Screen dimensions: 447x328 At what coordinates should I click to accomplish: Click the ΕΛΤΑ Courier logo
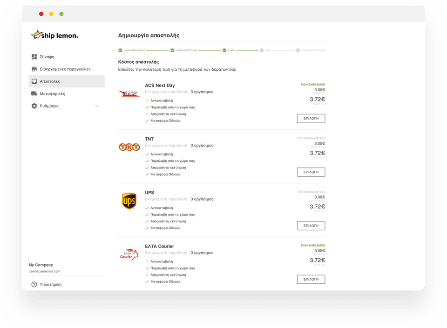[129, 254]
